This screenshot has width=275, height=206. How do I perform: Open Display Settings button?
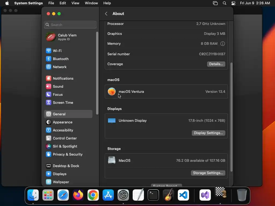point(208,133)
